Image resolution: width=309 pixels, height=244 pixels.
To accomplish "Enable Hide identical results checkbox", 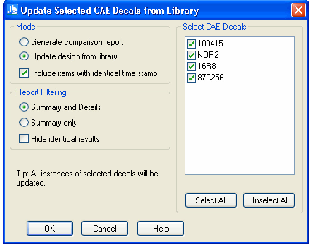I will point(24,139).
